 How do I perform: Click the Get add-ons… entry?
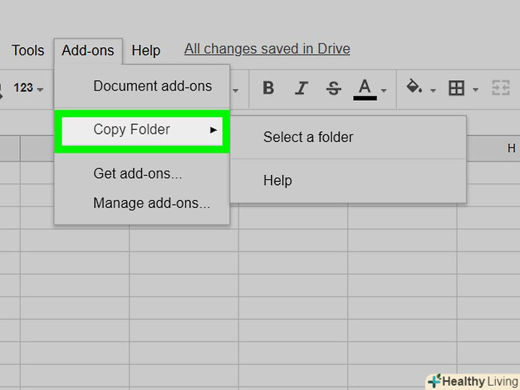[x=137, y=174]
